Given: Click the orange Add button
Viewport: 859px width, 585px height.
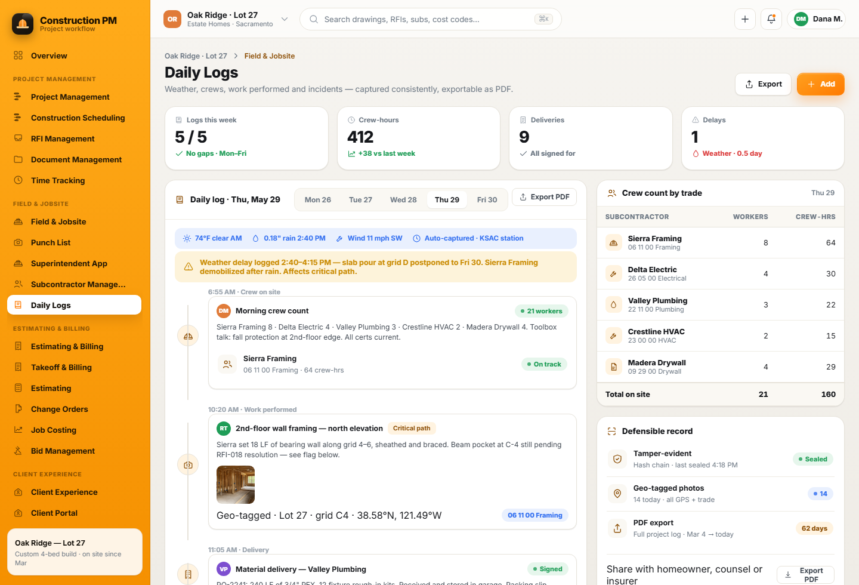Looking at the screenshot, I should click(x=821, y=84).
